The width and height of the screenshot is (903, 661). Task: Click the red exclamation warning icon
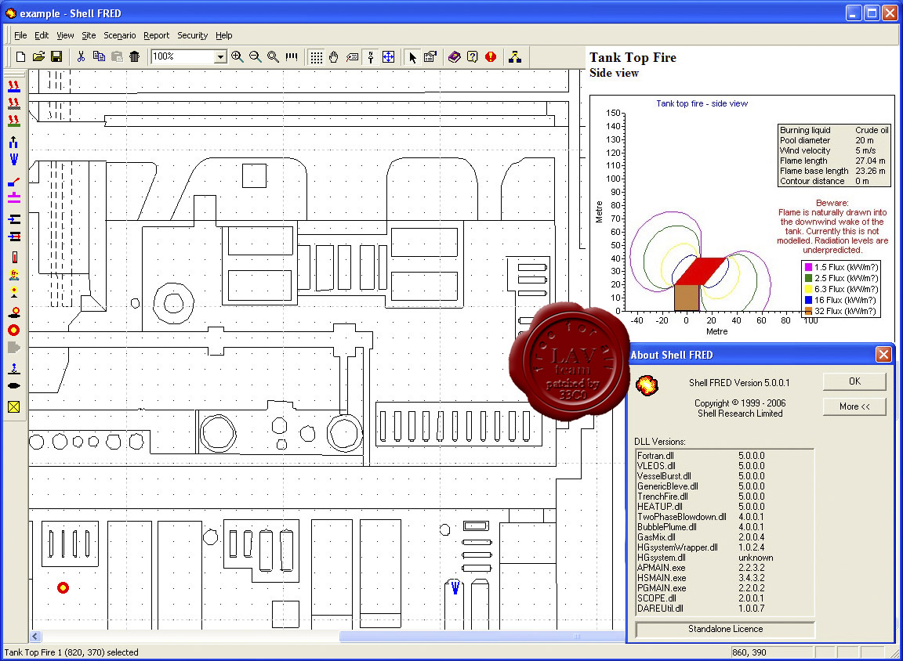[x=491, y=56]
